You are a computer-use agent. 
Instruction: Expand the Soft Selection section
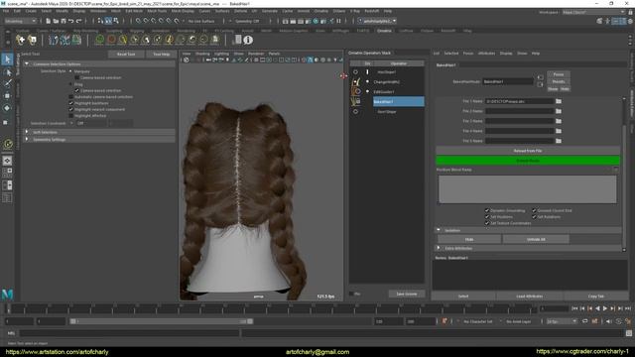27,132
